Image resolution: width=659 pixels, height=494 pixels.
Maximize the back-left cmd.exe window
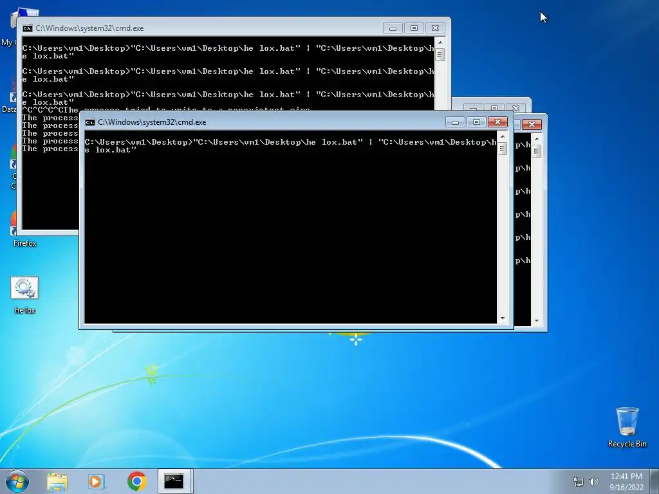[x=414, y=28]
